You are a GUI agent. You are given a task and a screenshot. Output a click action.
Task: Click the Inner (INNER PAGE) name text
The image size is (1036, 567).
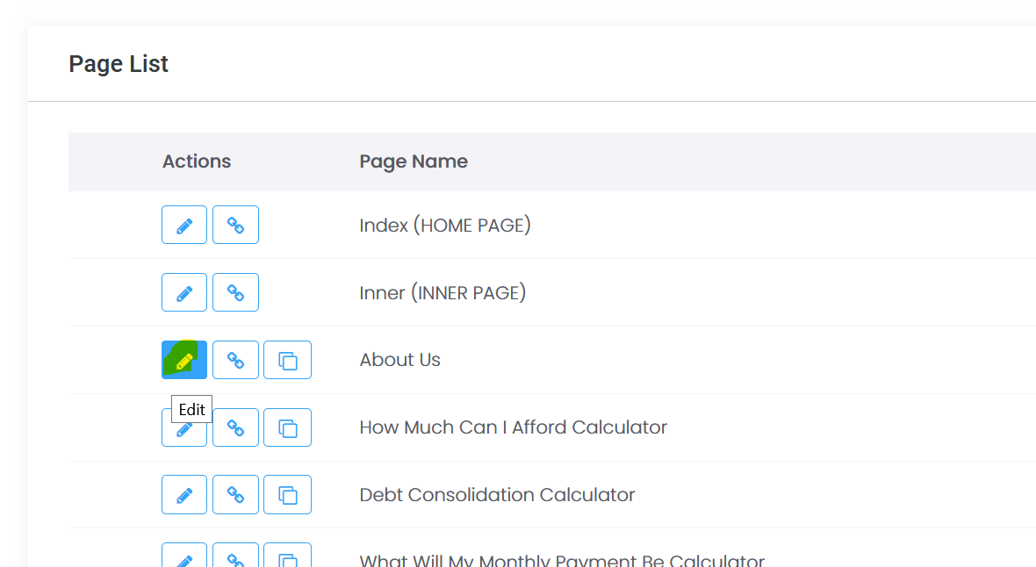tap(442, 293)
